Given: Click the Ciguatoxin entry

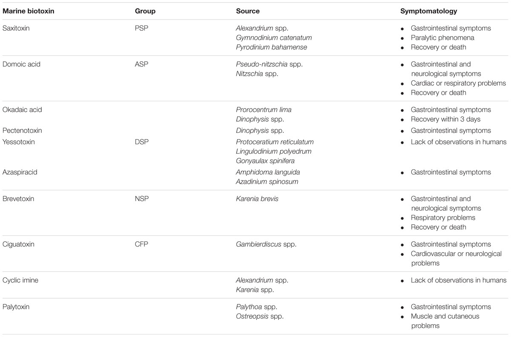Looking at the screenshot, I should (x=19, y=245).
